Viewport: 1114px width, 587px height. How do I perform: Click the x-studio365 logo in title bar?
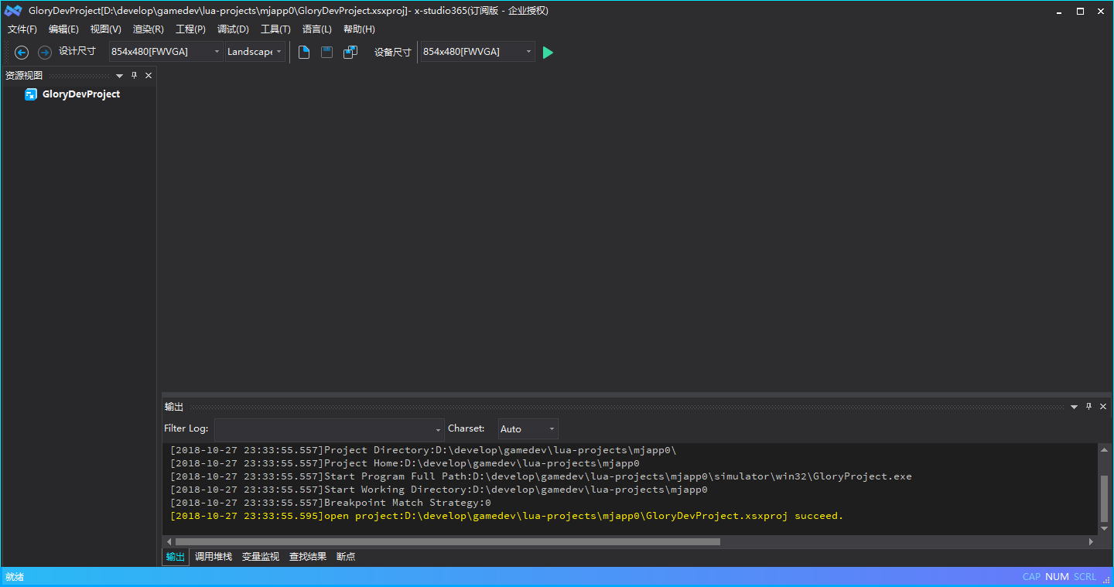pos(13,11)
